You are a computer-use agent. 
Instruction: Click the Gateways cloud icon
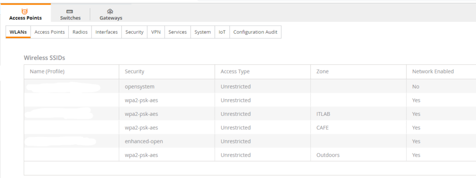tap(111, 12)
